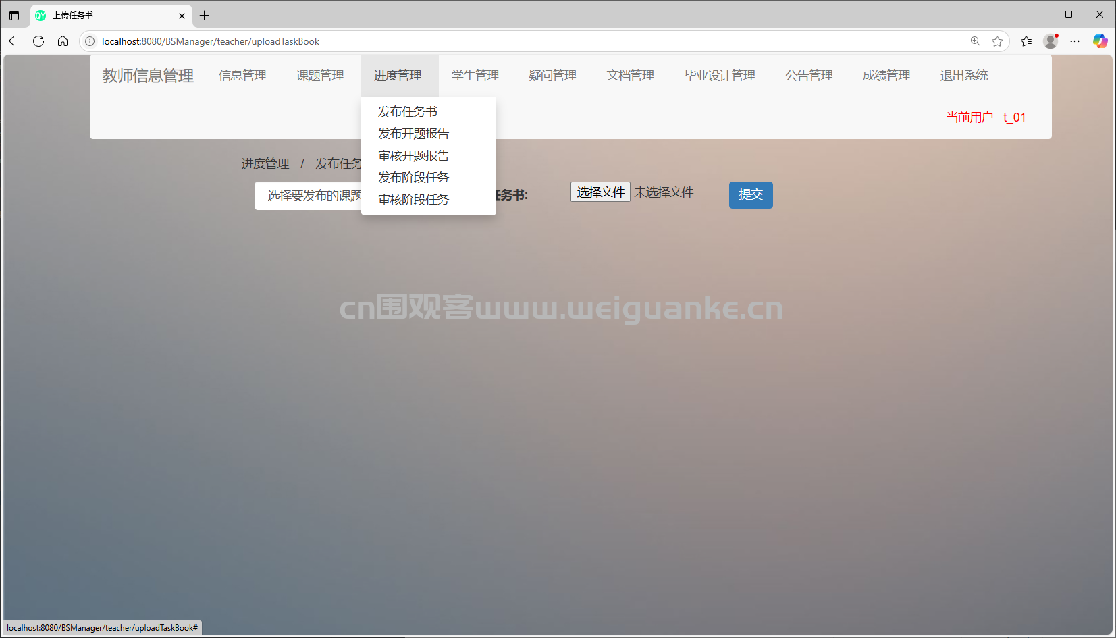Open the 信息管理 menu

242,76
